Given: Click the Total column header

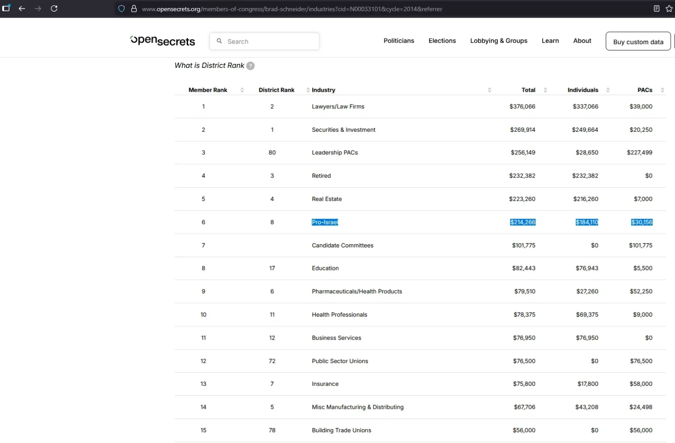Looking at the screenshot, I should (528, 90).
